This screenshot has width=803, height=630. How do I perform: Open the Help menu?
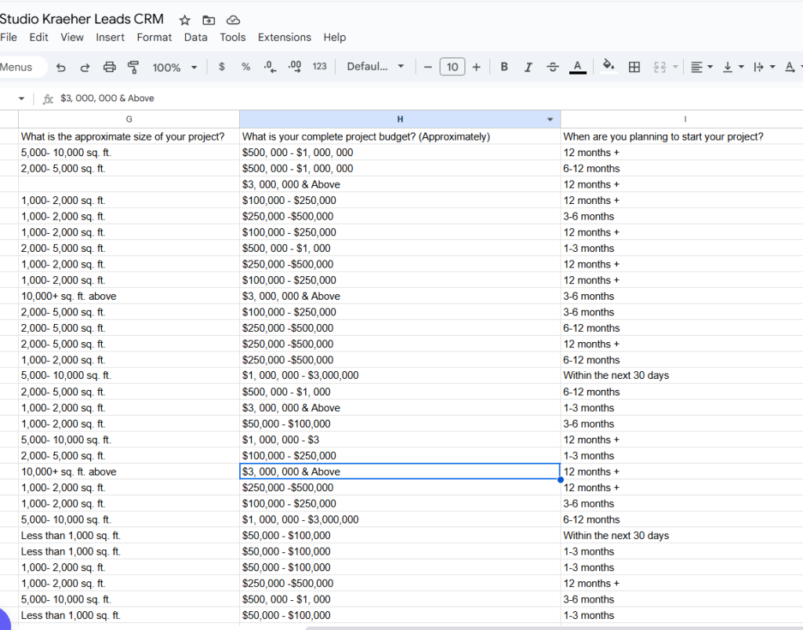coord(334,38)
